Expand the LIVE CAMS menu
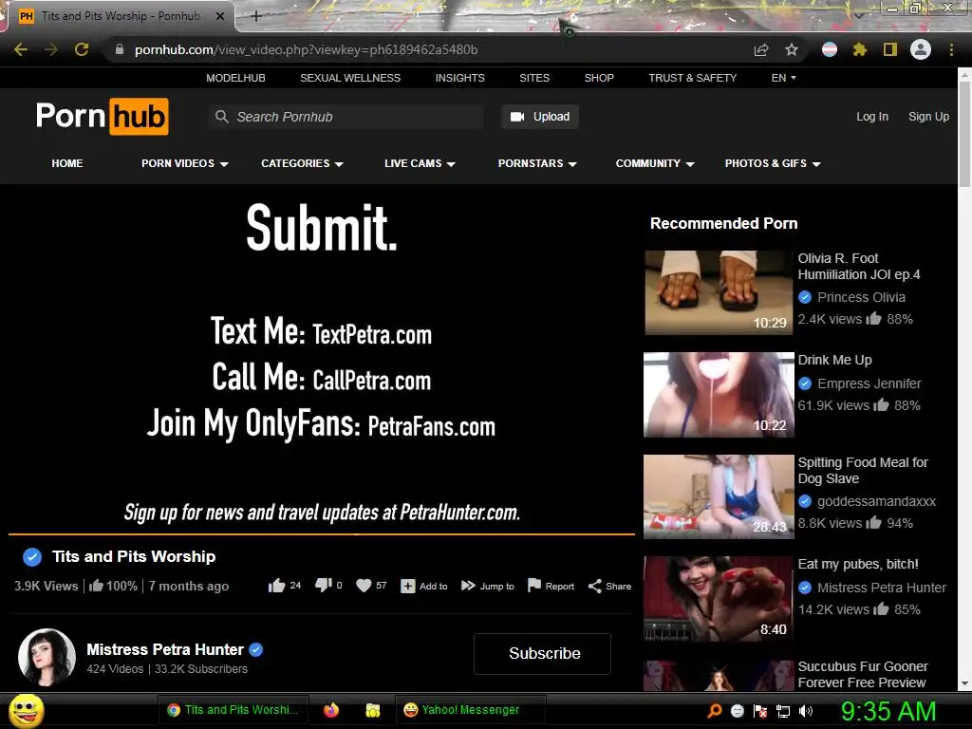 420,163
